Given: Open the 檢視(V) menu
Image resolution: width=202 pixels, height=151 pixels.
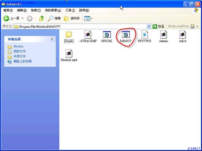Looking at the screenshot, I should pyautogui.click(x=36, y=10).
